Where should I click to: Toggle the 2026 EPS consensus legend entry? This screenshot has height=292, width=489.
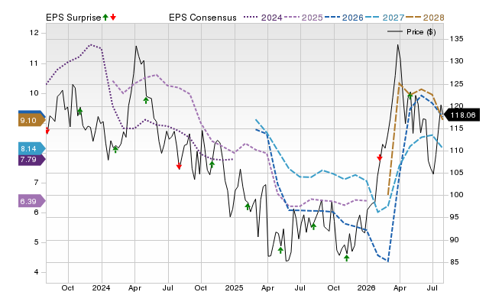coord(344,18)
